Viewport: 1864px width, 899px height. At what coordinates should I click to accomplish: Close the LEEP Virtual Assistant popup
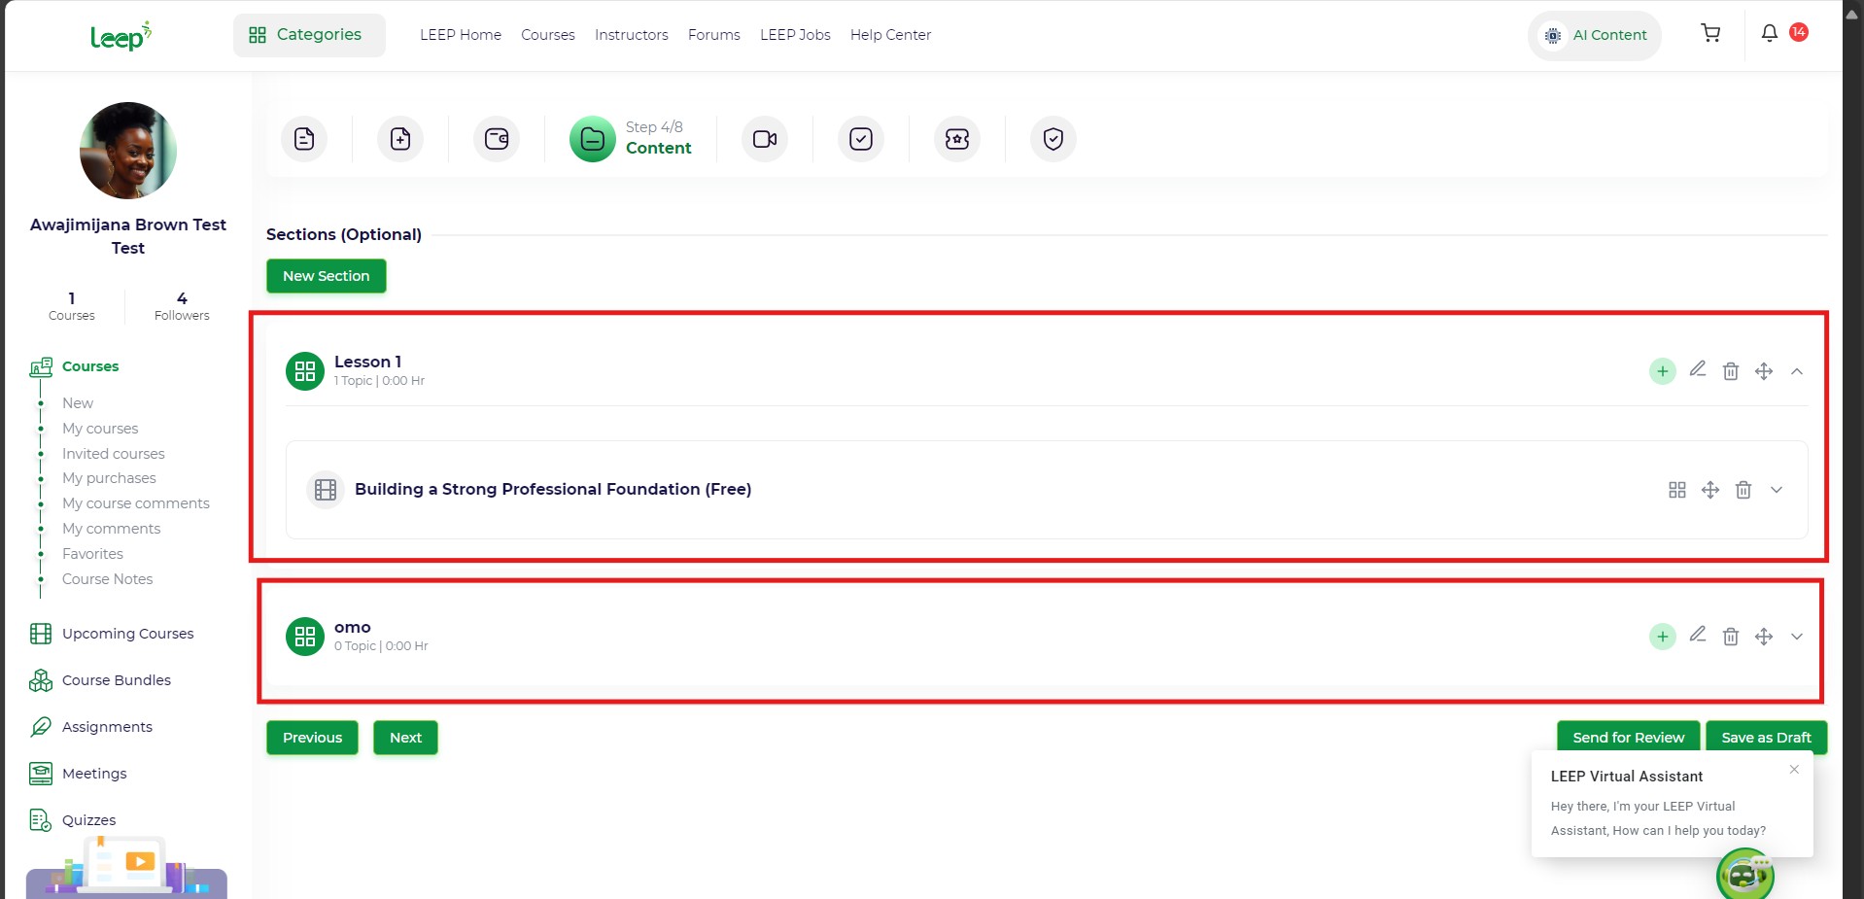pyautogui.click(x=1793, y=770)
